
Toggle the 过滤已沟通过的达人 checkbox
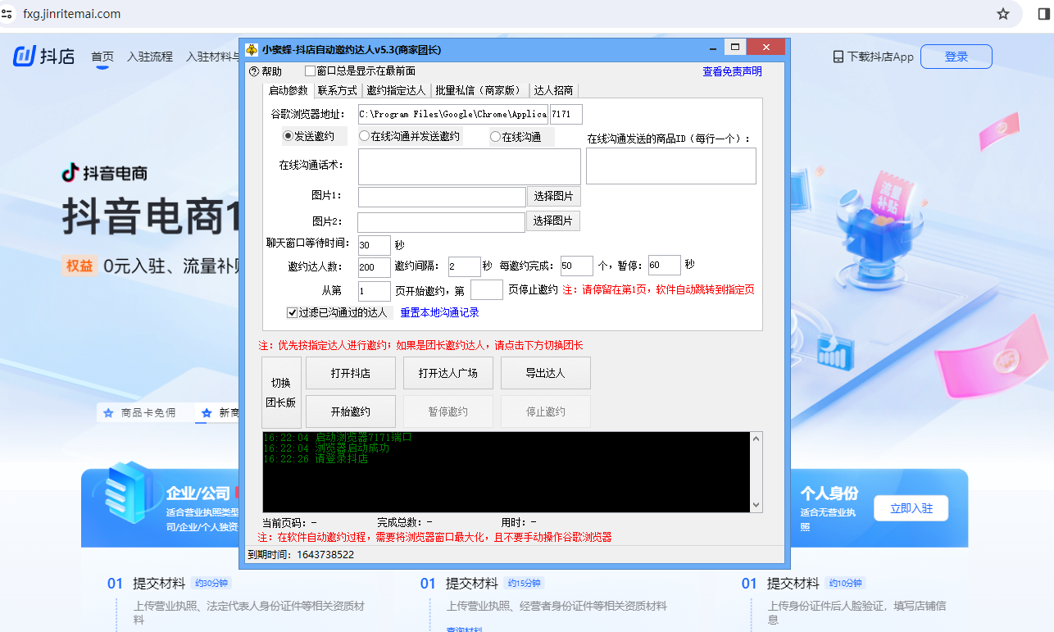pyautogui.click(x=292, y=312)
